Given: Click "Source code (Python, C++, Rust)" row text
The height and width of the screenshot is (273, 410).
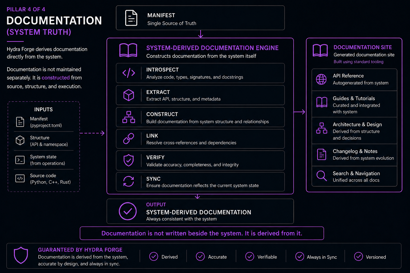Looking at the screenshot, I should pos(50,179).
